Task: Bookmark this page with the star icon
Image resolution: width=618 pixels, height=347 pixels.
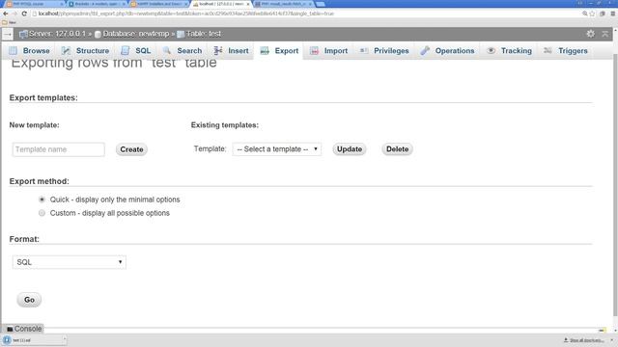Action: 592,13
